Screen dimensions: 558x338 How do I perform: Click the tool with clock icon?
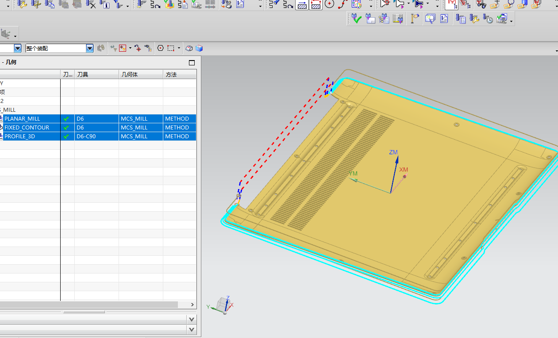point(488,19)
